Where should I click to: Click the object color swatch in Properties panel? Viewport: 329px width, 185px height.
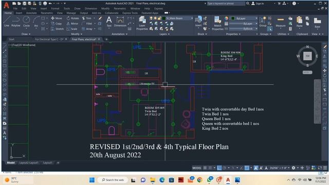coord(233,18)
